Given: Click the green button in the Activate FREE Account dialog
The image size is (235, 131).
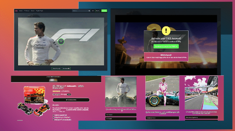Looking at the screenshot, I should [166, 46].
